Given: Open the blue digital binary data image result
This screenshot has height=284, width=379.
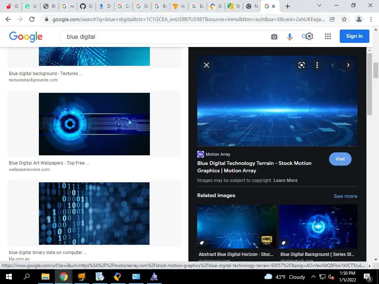Looking at the screenshot, I should point(94,213).
